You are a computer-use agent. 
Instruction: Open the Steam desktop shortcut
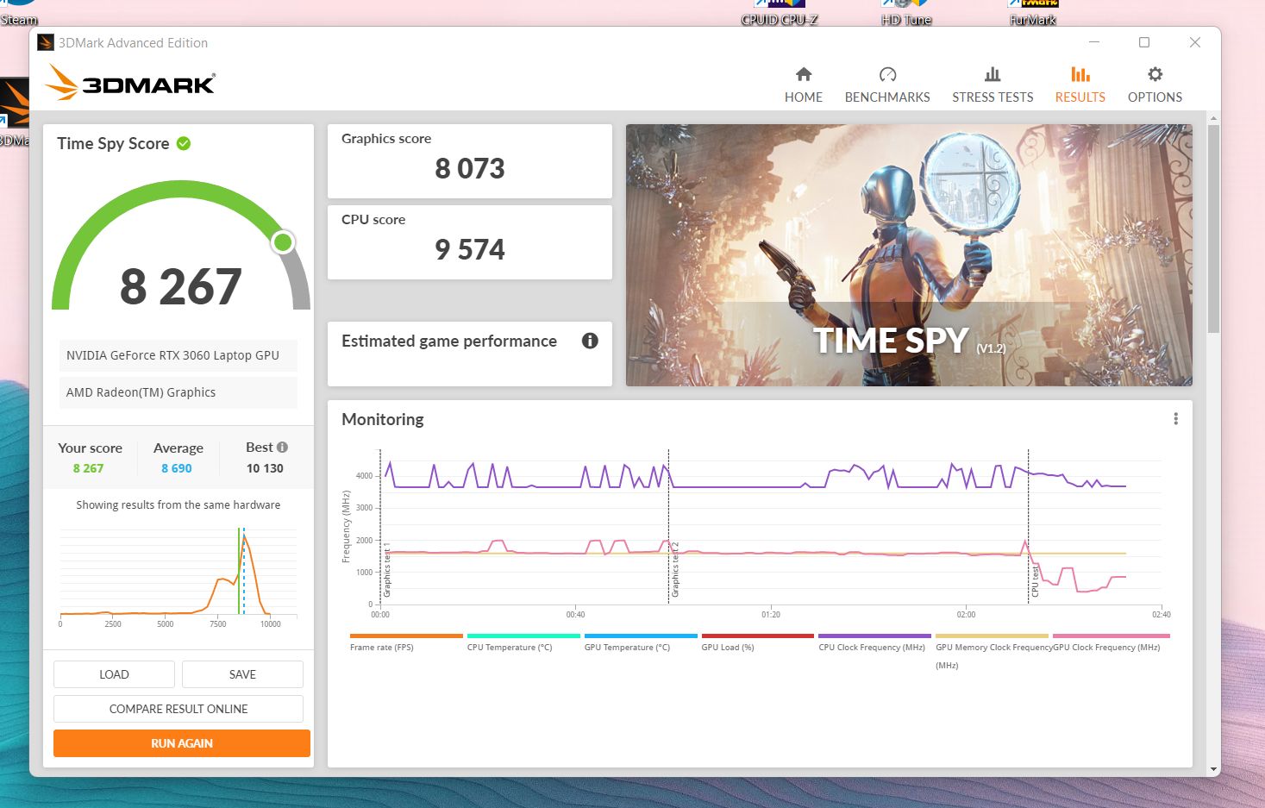coord(19,13)
